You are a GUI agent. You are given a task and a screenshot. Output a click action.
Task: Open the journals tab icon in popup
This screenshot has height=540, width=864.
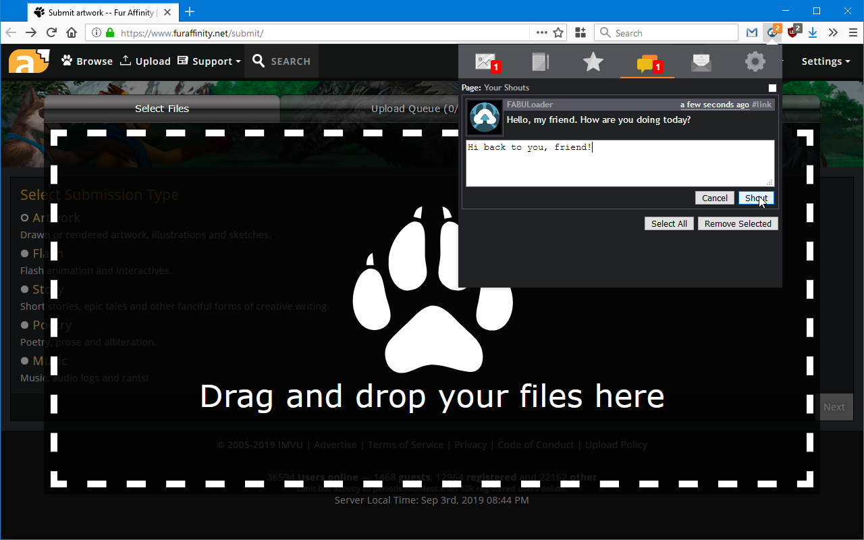pos(540,62)
